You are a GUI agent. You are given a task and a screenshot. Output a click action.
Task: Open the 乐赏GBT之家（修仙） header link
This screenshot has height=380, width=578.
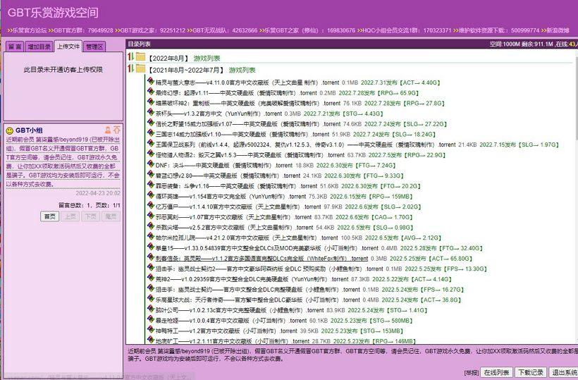point(309,30)
